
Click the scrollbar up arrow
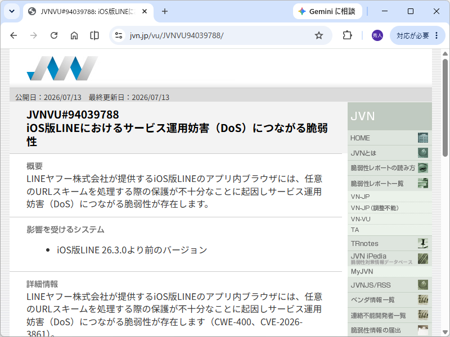pyautogui.click(x=445, y=53)
